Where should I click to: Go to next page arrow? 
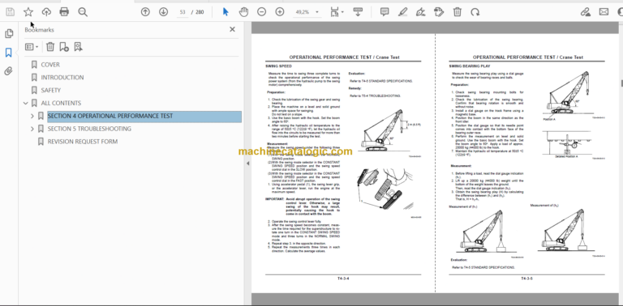(x=163, y=12)
